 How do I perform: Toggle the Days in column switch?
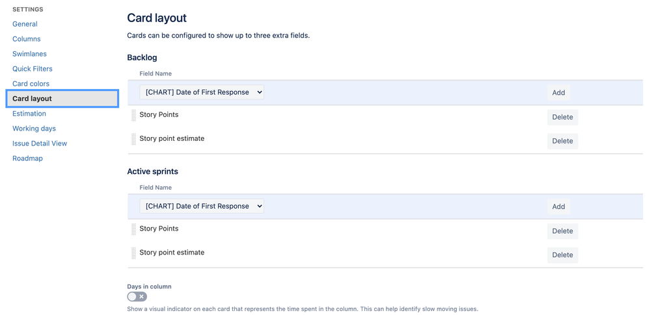click(137, 296)
